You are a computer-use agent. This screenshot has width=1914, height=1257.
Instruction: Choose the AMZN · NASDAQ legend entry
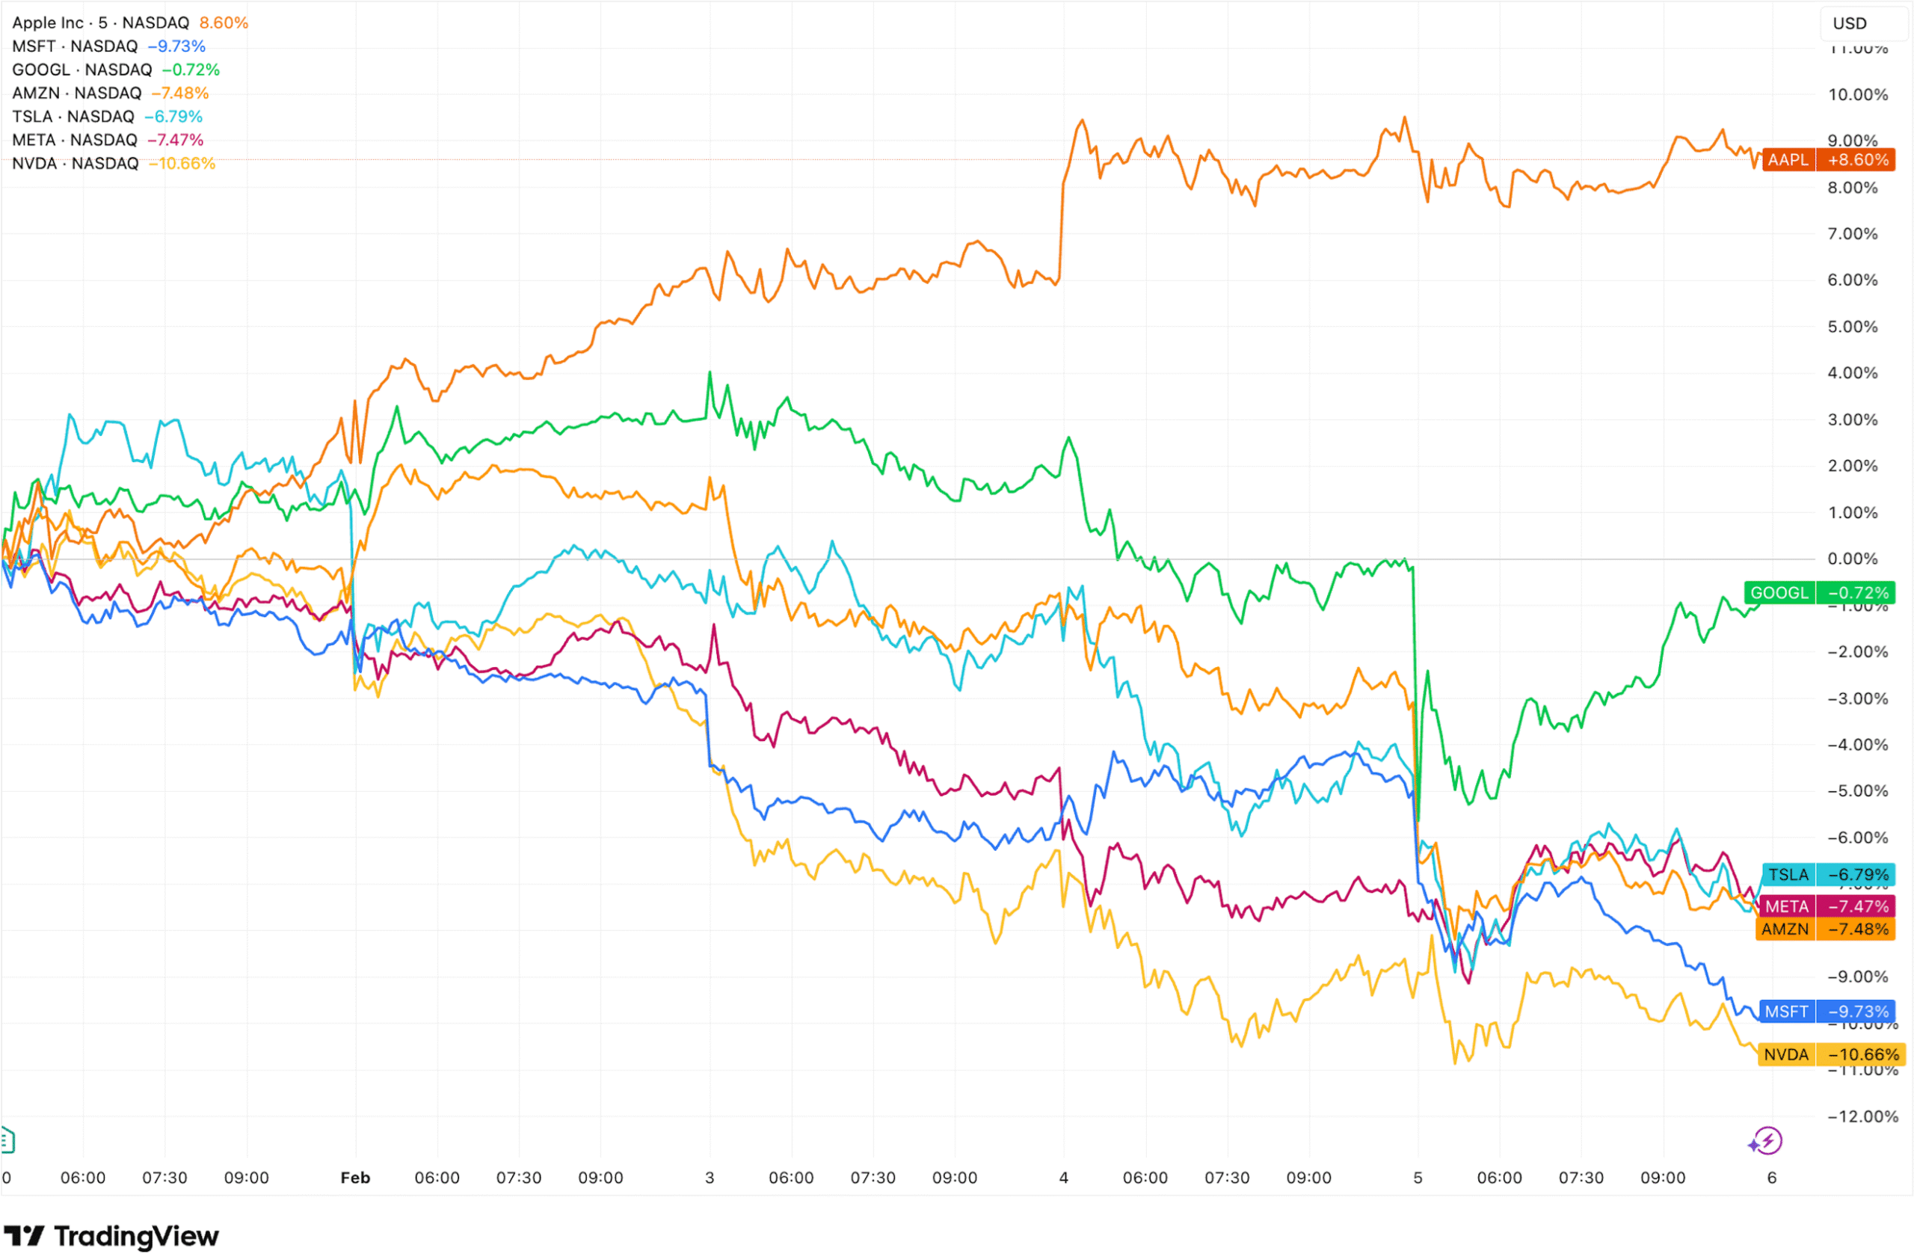pos(76,93)
